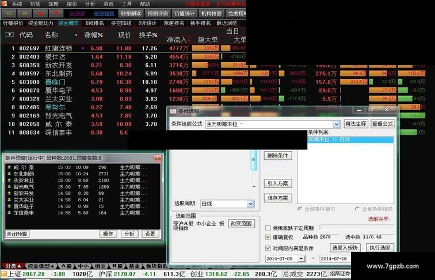Open the 深度 menu
This screenshot has height=280, width=435.
click(x=54, y=4)
